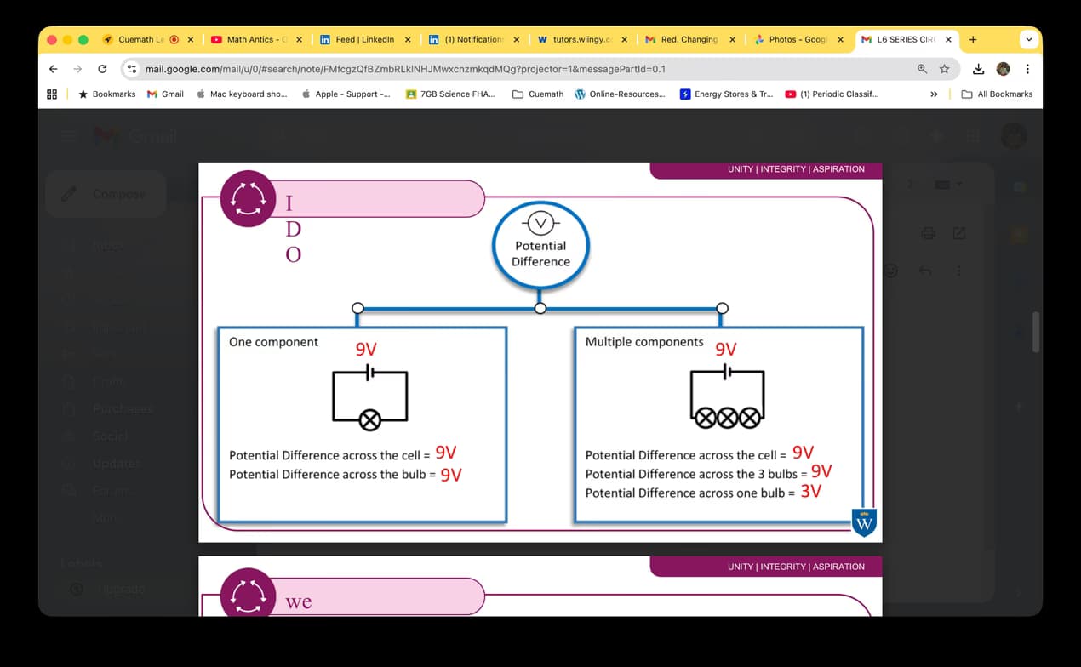Open the zoom magnifier in address bar
Screen dimensions: 1081x667
click(x=922, y=69)
